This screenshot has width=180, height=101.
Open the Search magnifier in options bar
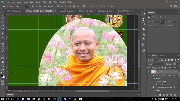(x=171, y=6)
